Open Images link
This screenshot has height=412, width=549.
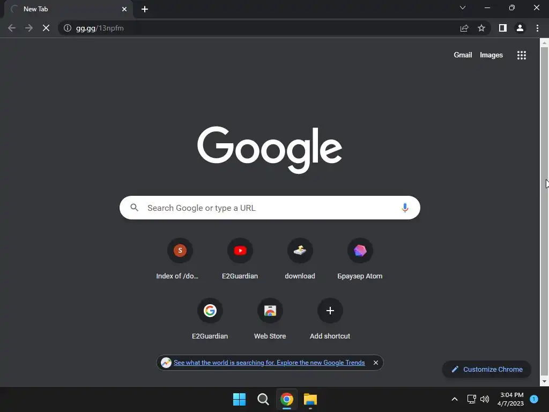click(x=491, y=55)
